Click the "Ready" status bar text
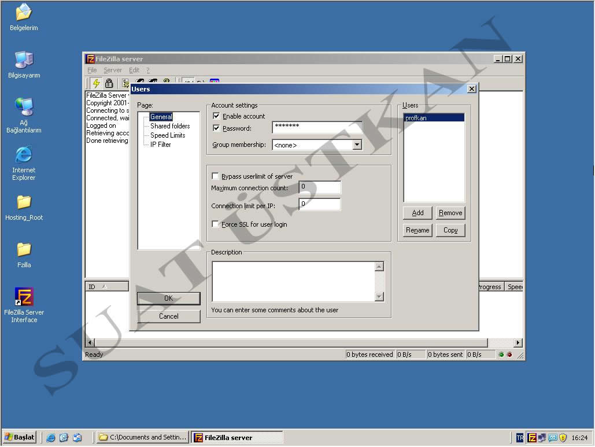This screenshot has width=595, height=447. [94, 354]
